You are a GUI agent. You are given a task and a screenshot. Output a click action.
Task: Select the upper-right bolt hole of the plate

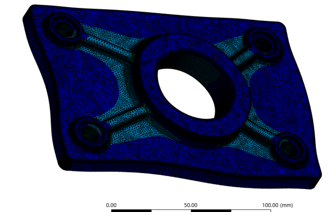(264, 45)
